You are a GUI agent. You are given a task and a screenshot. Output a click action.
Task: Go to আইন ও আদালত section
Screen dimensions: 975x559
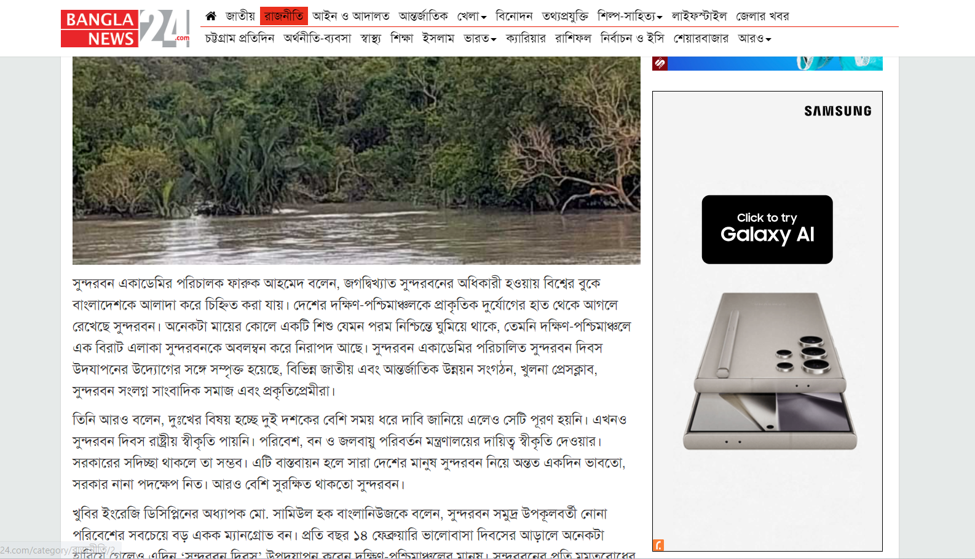[350, 16]
